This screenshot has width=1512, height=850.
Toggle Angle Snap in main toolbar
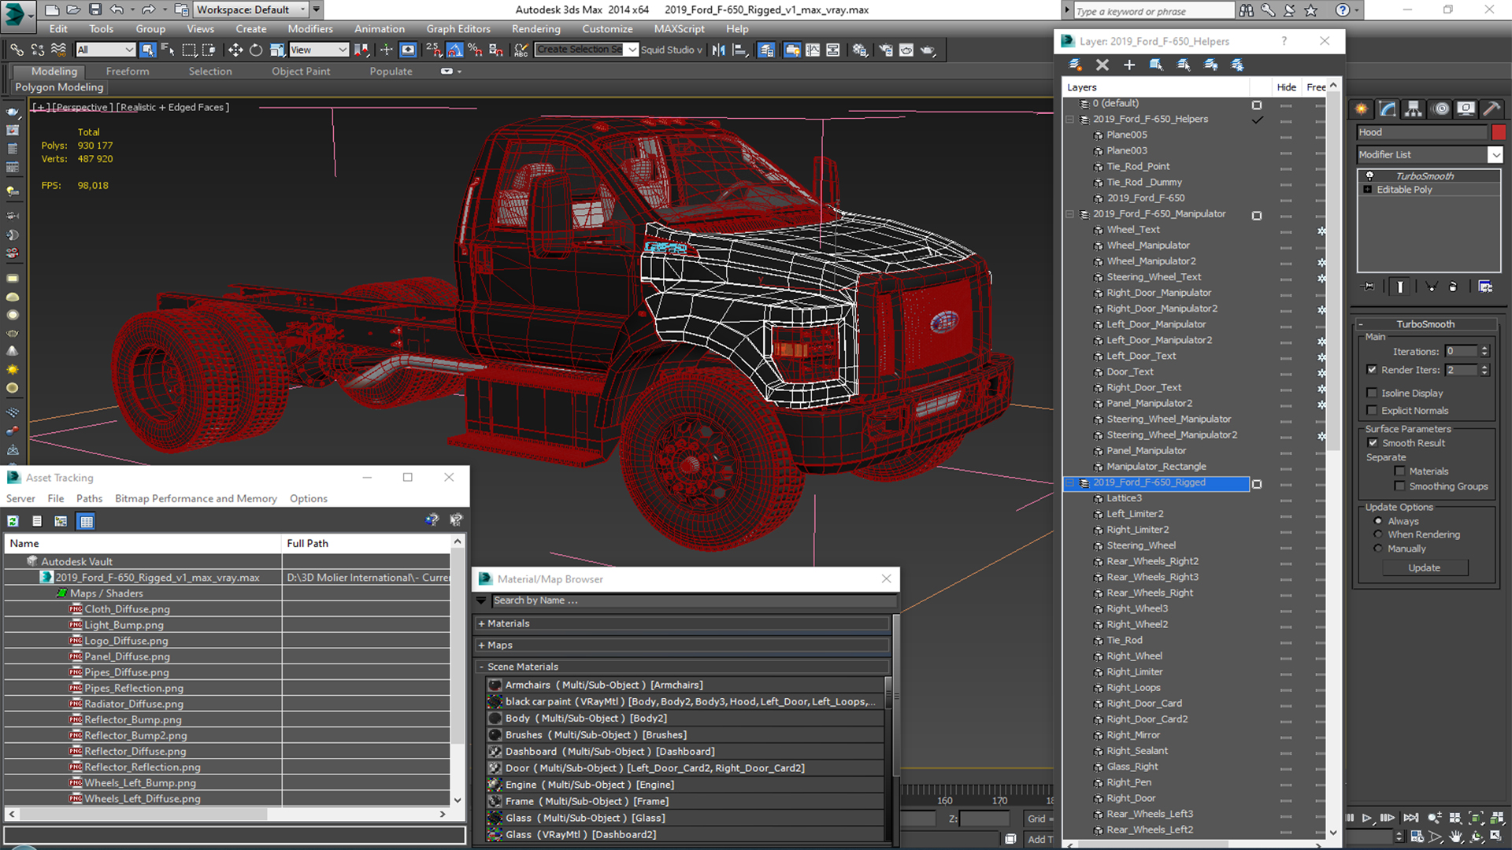pos(455,50)
